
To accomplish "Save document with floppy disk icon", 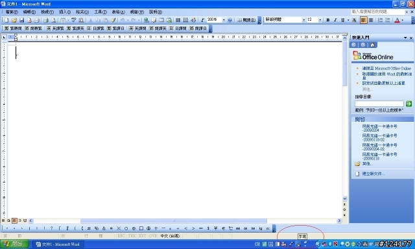I will [22, 20].
